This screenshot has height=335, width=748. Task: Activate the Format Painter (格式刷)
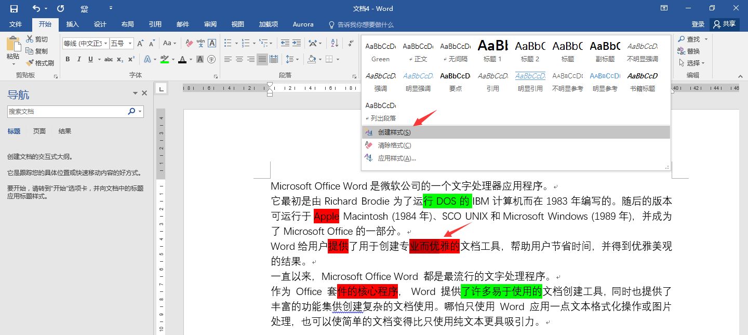(39, 63)
